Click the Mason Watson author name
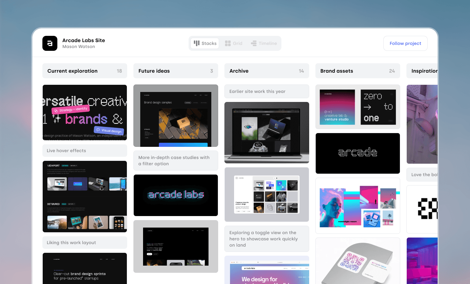This screenshot has height=284, width=470. coord(79,46)
